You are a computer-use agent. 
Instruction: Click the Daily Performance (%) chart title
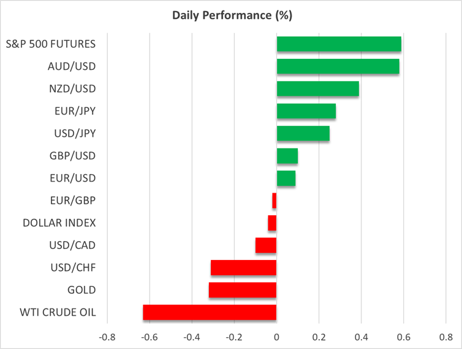pyautogui.click(x=230, y=13)
